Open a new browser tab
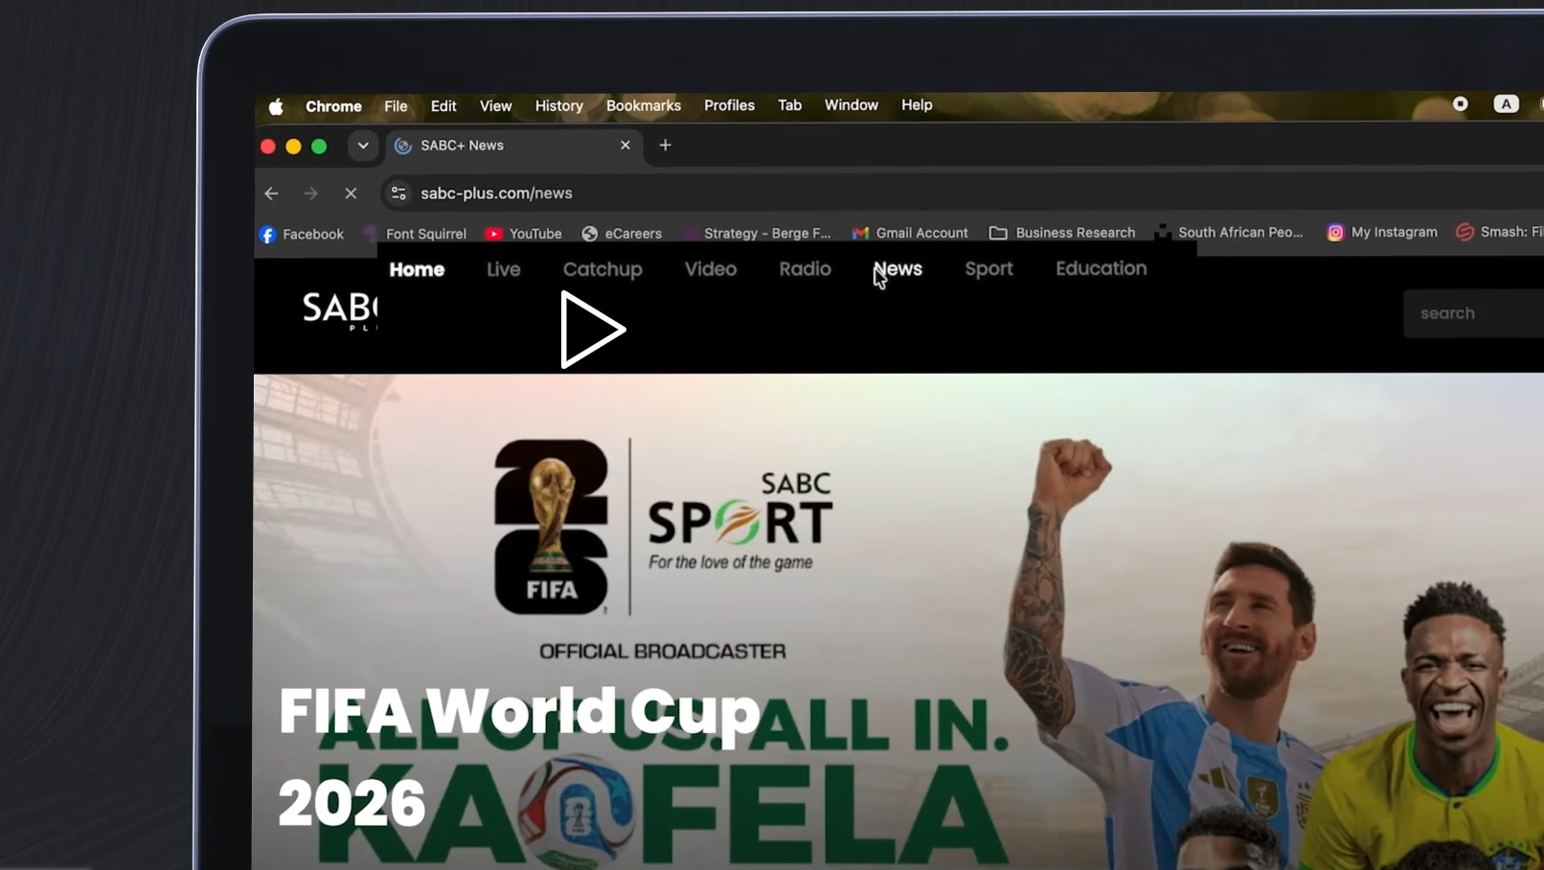The image size is (1544, 870). coord(666,145)
